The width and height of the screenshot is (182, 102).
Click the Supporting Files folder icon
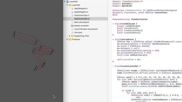[x=72, y=36]
